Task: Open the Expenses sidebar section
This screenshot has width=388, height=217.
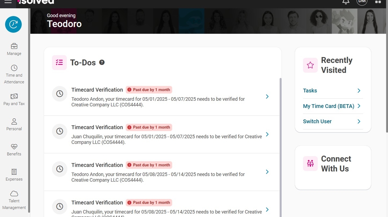Action: point(14,175)
